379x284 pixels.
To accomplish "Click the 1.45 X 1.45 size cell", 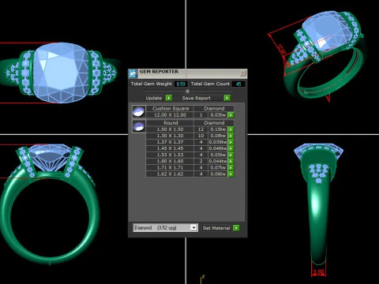I will click(170, 148).
